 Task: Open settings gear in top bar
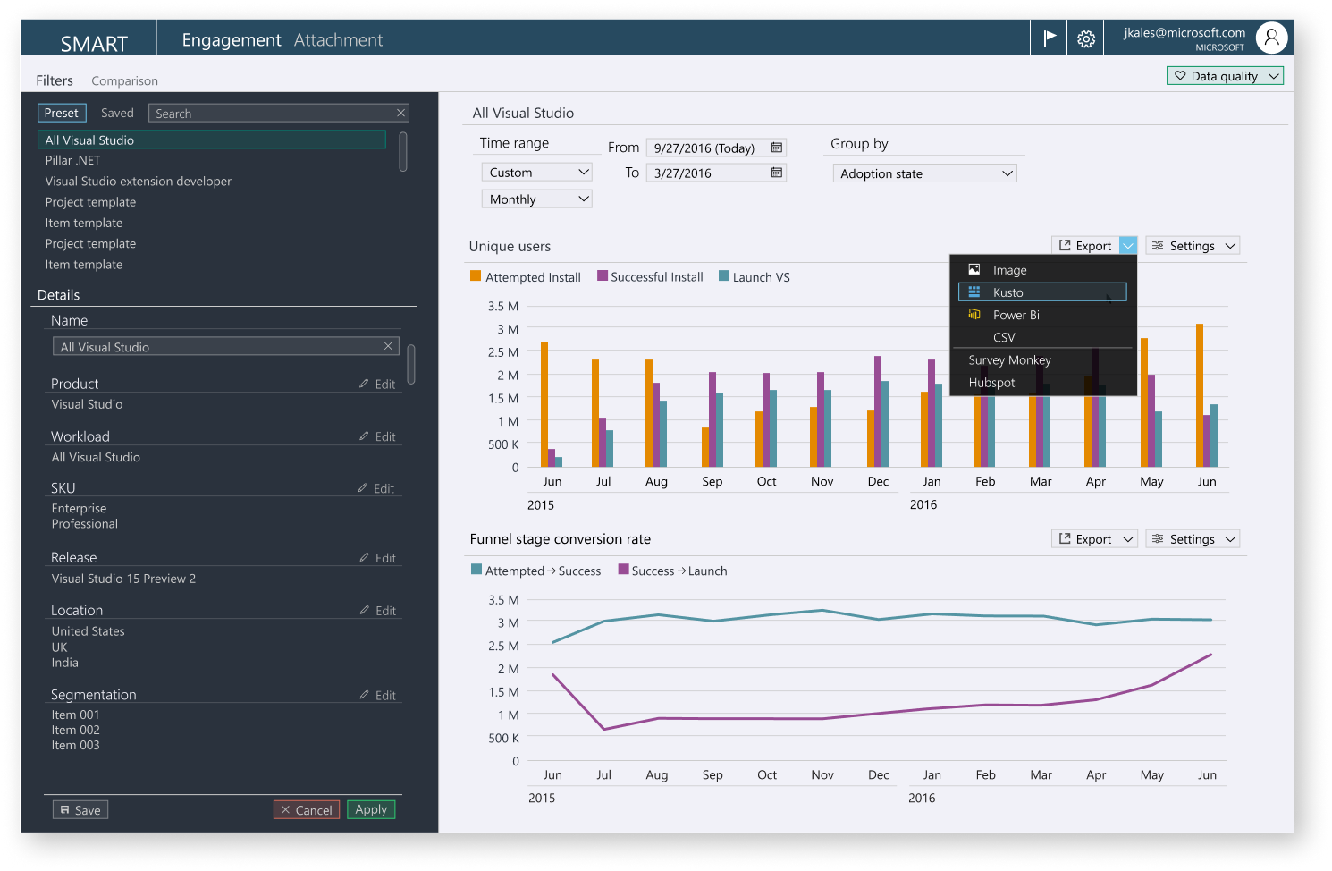(x=1086, y=38)
